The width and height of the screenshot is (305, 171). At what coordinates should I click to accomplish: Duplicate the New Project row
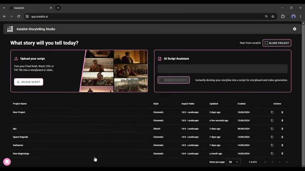click(x=272, y=112)
